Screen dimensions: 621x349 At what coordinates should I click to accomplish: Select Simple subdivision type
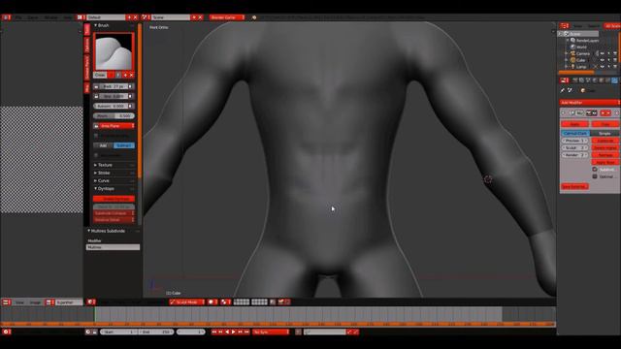tap(605, 134)
